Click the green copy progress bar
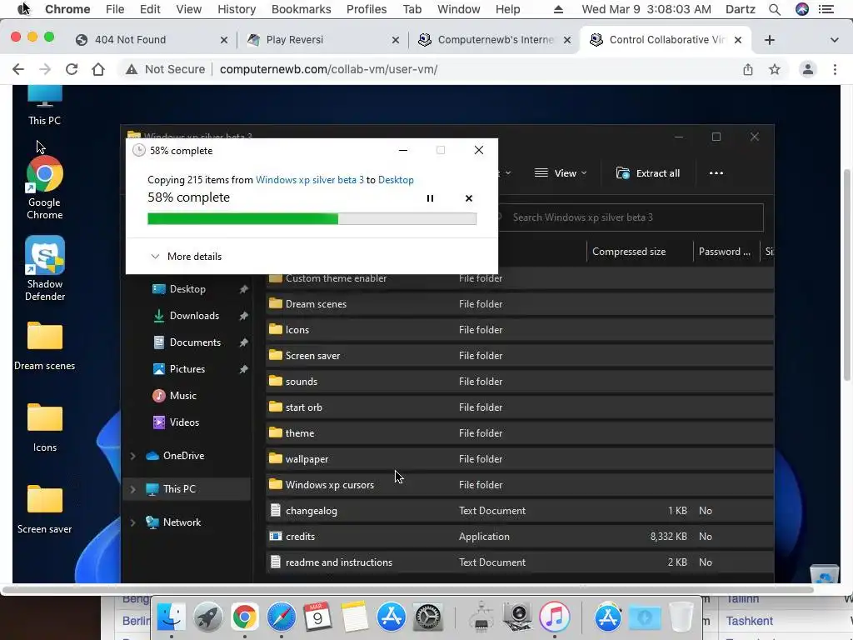Image resolution: width=853 pixels, height=640 pixels. pyautogui.click(x=312, y=219)
